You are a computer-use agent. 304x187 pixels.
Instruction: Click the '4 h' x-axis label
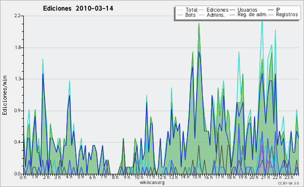click(x=69, y=177)
